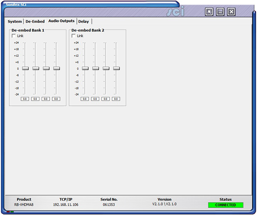Click the IP address 192.168.11.106

[x=66, y=205]
